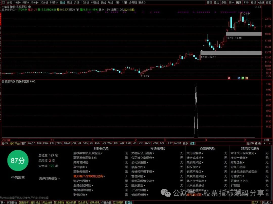
Task: Open the 扫雷宝 bottom tab
Action: point(129,202)
